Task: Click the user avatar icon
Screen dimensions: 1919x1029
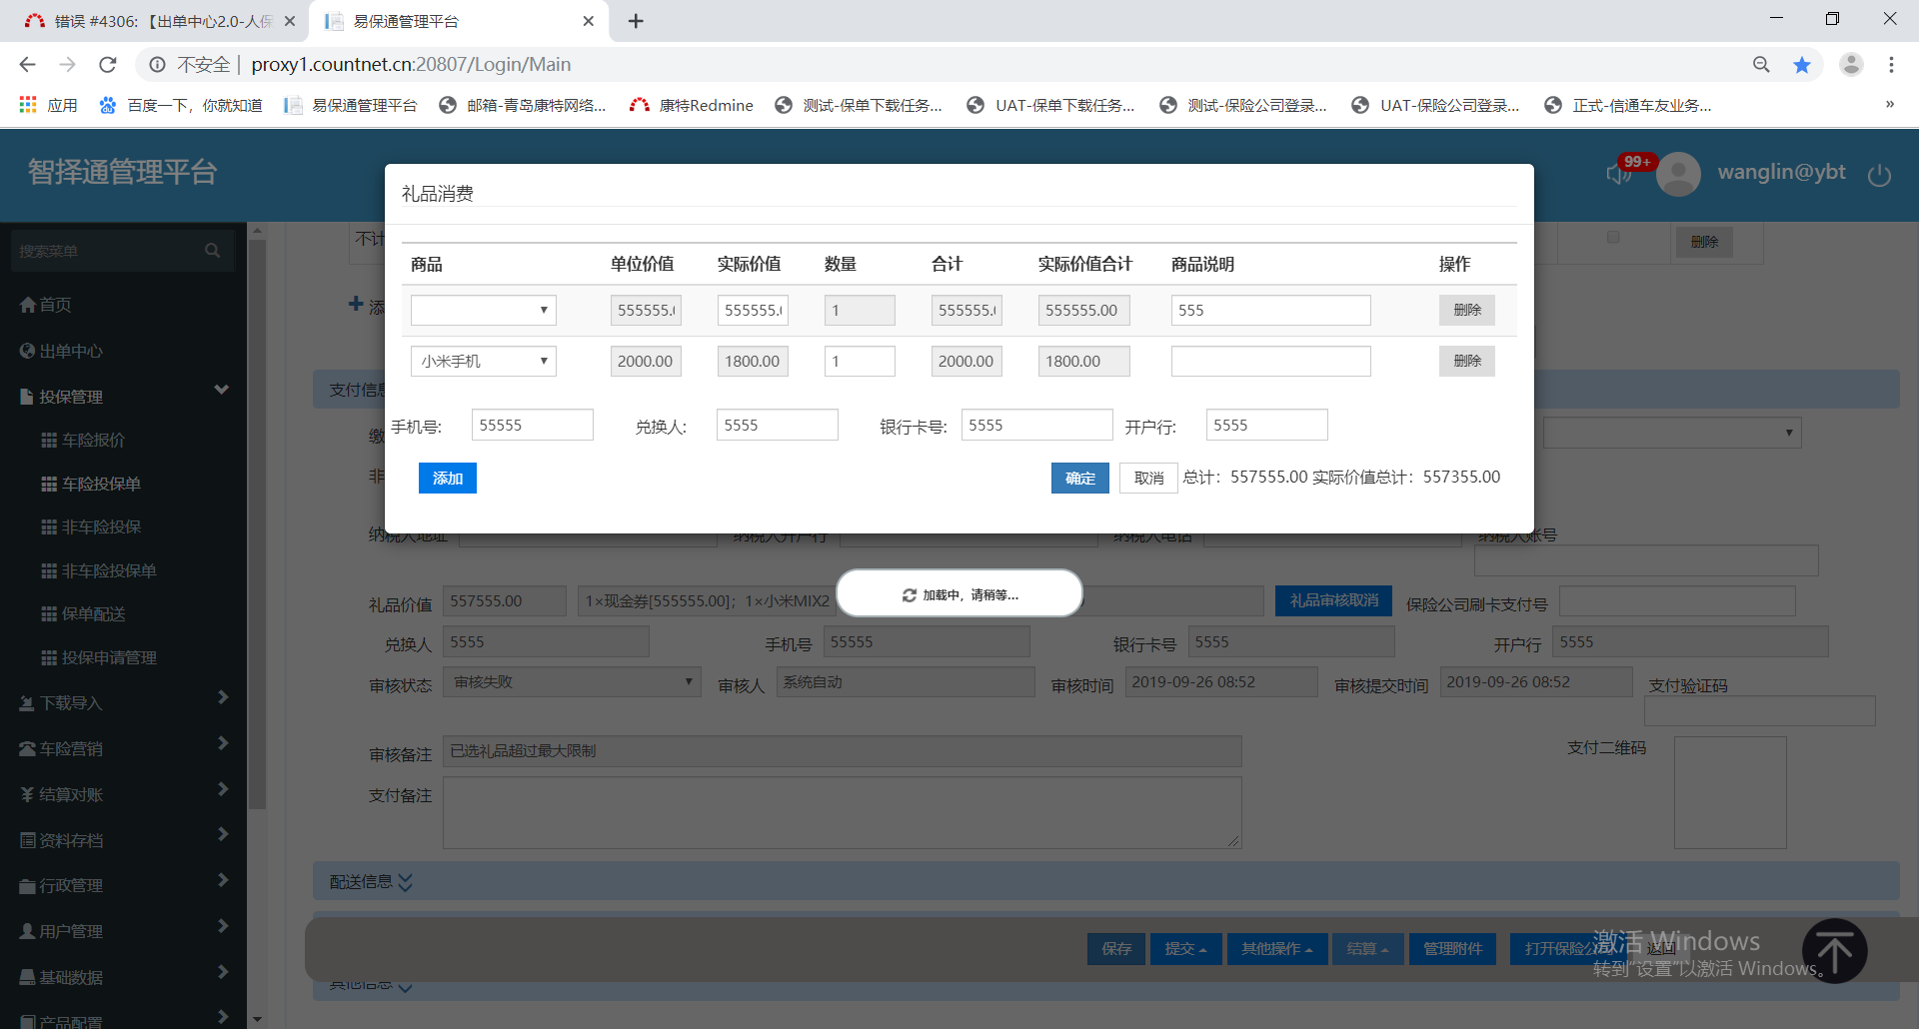Action: (x=1679, y=174)
